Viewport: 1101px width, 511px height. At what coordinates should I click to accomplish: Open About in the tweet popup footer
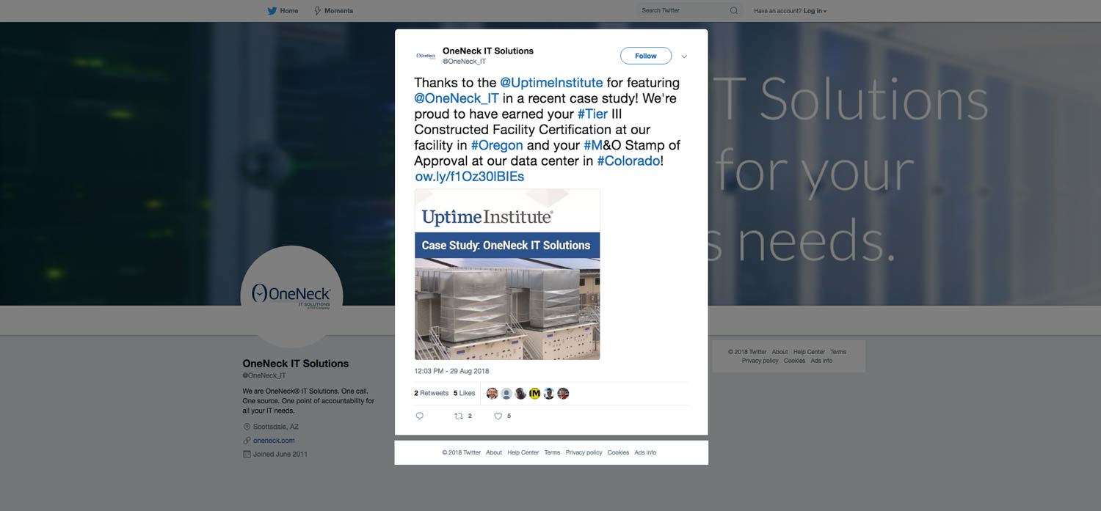[494, 452]
